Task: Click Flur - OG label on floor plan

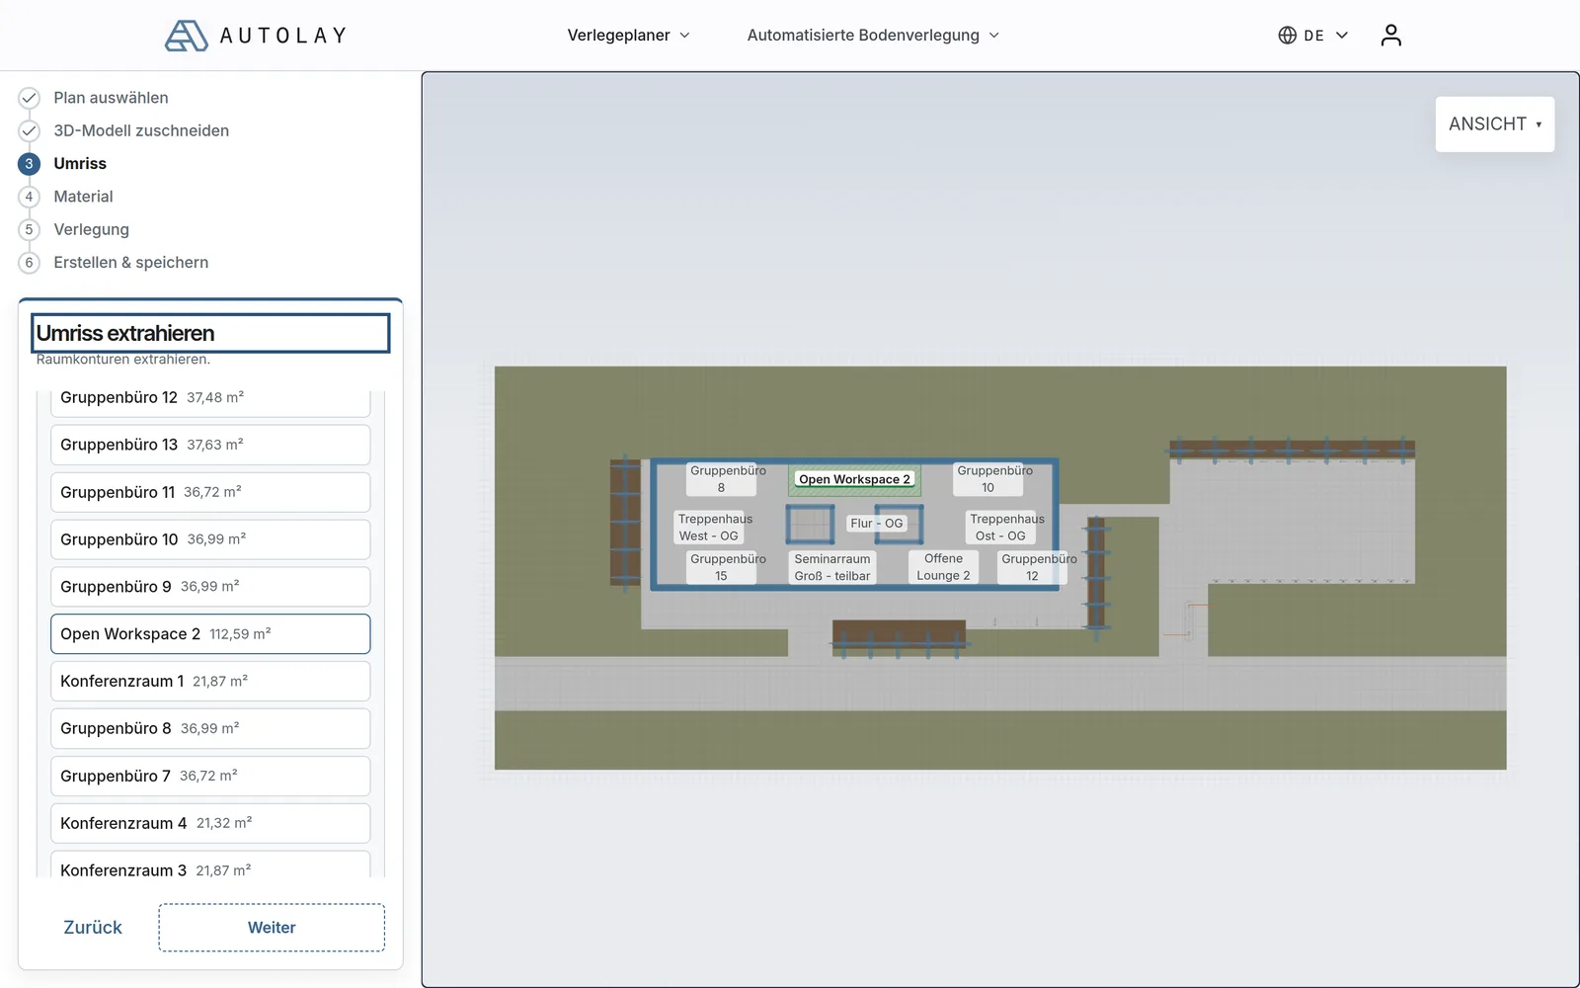Action: tap(877, 524)
